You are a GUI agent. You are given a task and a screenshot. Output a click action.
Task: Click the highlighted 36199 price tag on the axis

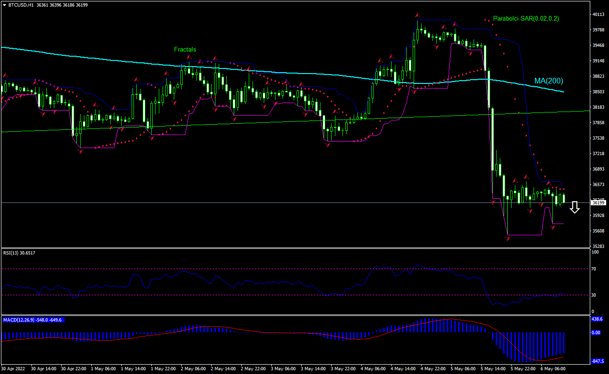[597, 202]
